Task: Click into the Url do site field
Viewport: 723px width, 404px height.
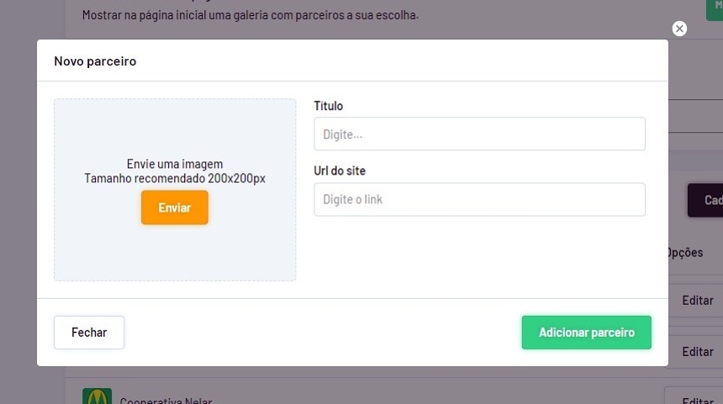Action: [479, 200]
